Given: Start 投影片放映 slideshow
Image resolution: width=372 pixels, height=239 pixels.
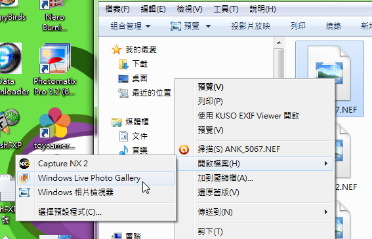Looking at the screenshot, I should pyautogui.click(x=251, y=26).
